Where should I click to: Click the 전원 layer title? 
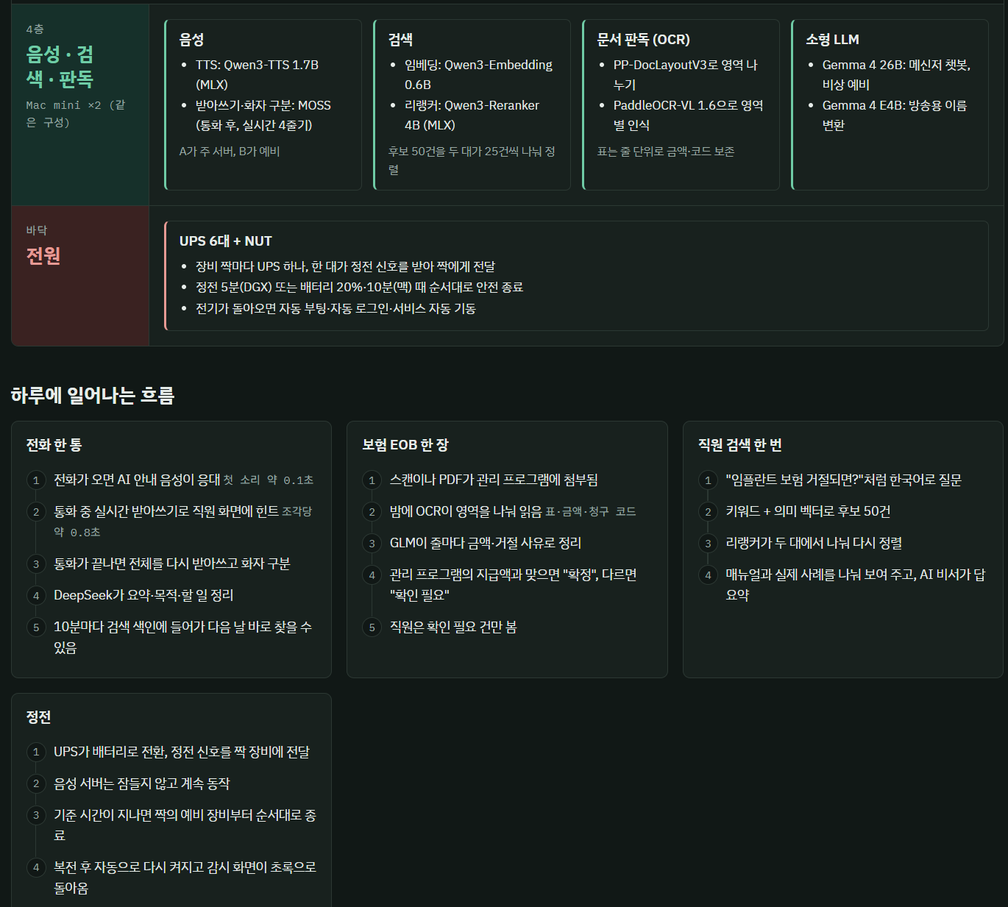coord(43,256)
